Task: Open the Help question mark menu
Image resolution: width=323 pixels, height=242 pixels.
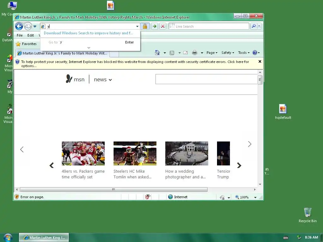Action: 256,53
